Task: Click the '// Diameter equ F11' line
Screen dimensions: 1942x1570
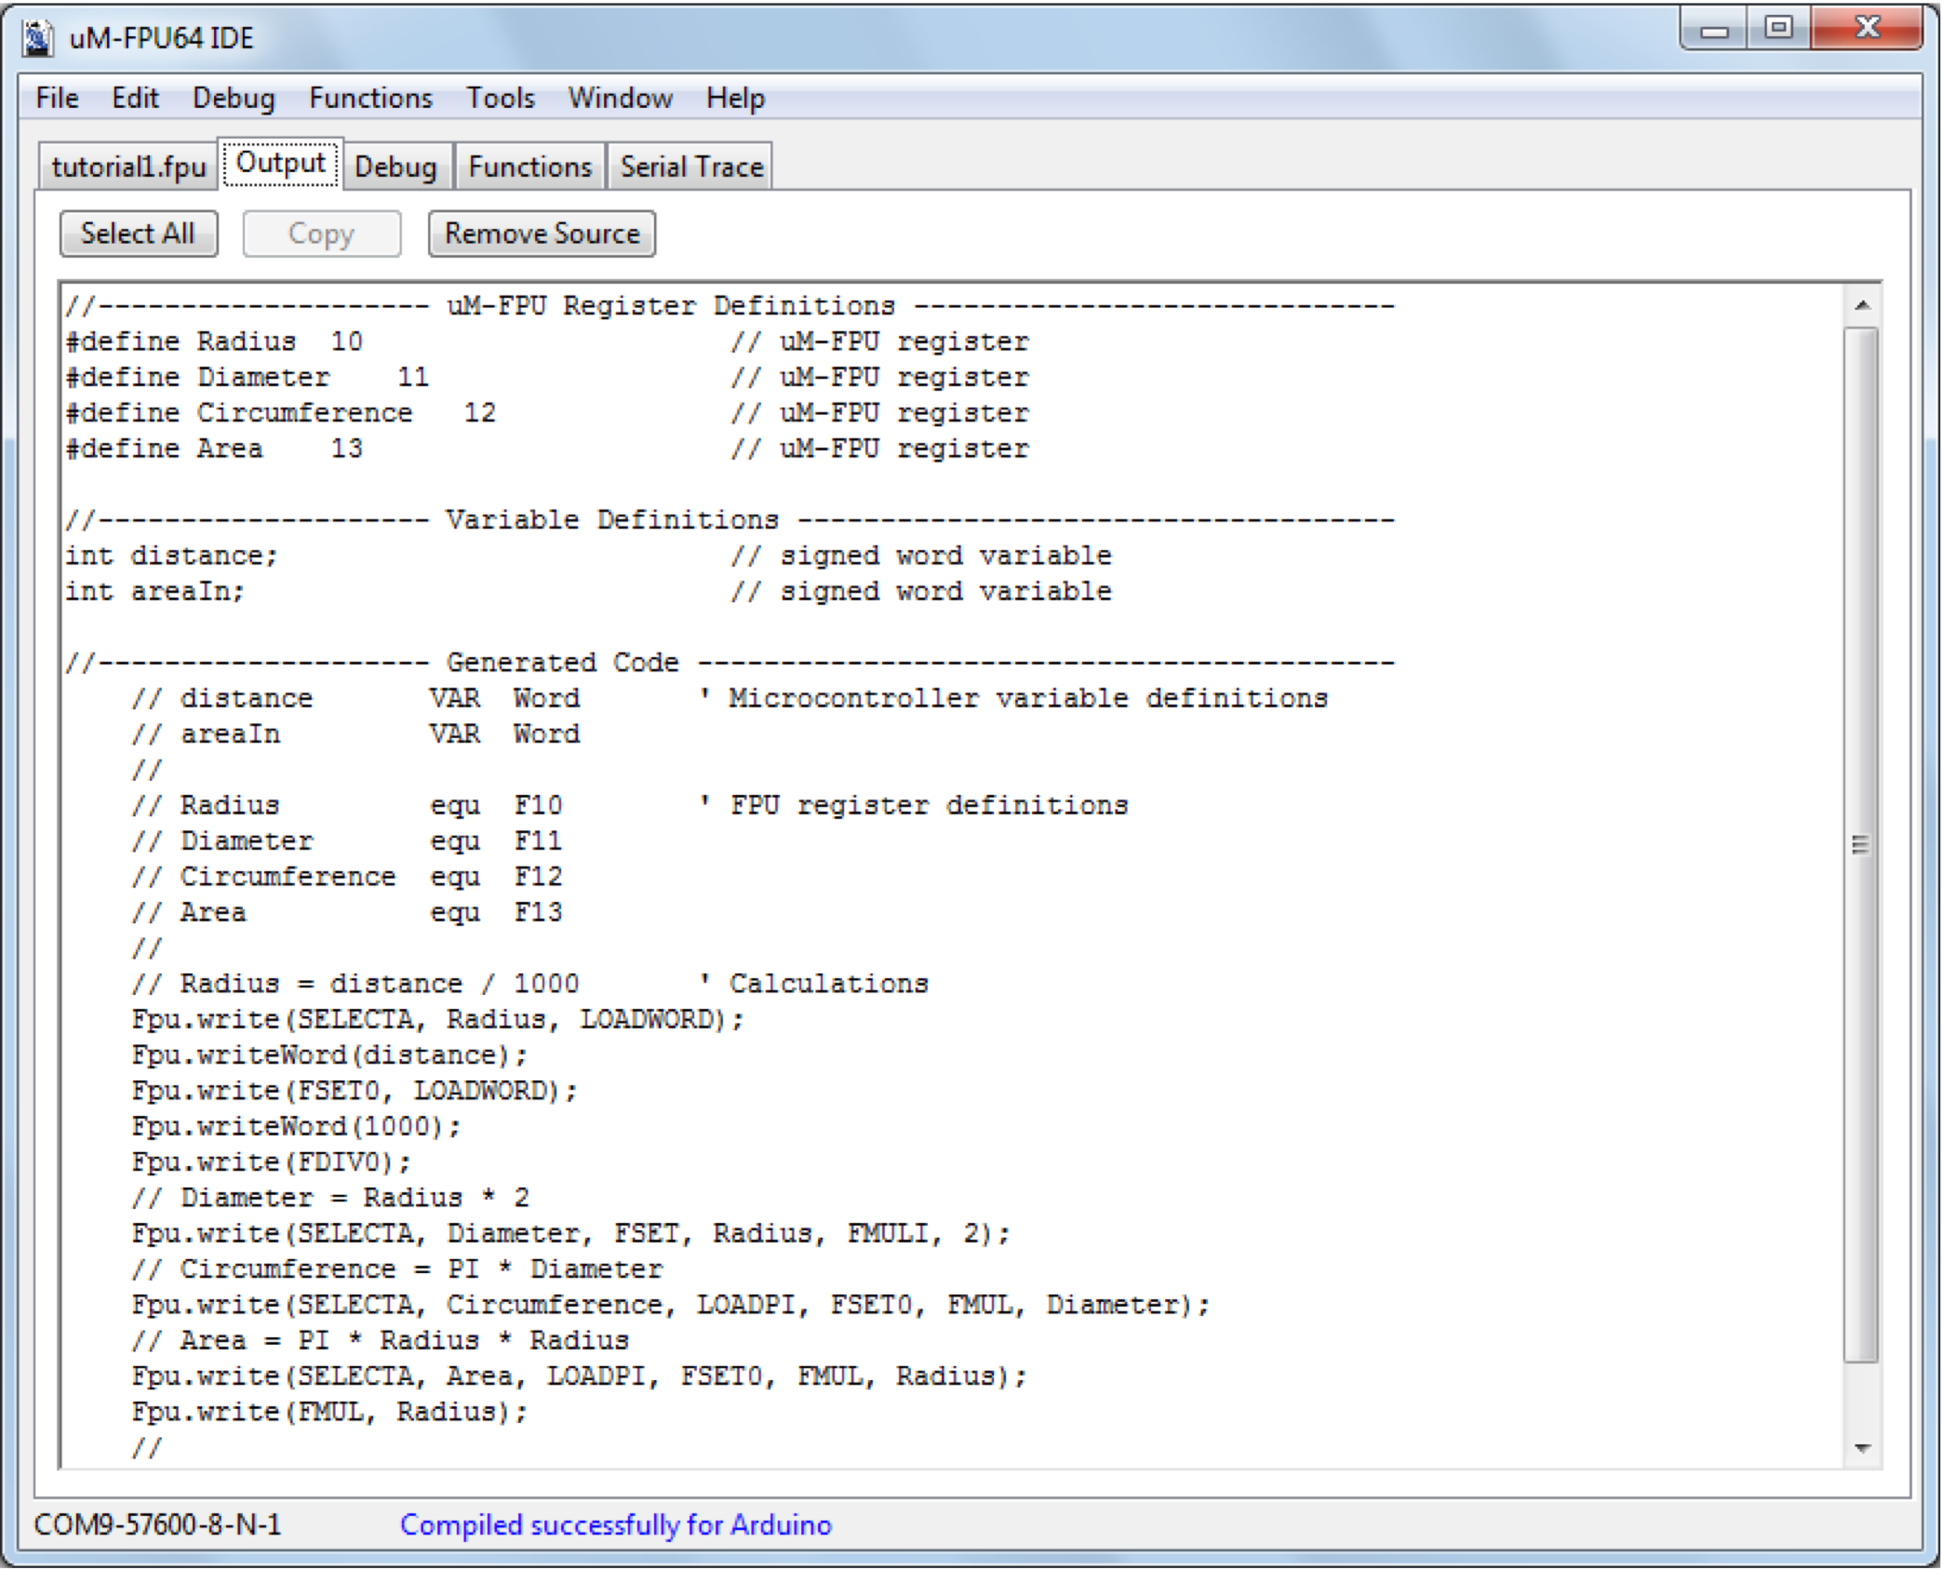Action: tap(347, 840)
